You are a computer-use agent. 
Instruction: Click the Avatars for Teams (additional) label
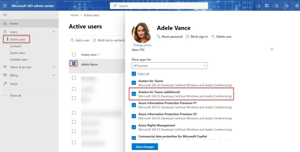[159, 92]
